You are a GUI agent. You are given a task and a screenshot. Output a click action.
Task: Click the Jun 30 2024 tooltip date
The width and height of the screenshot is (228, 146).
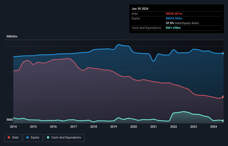(x=140, y=9)
